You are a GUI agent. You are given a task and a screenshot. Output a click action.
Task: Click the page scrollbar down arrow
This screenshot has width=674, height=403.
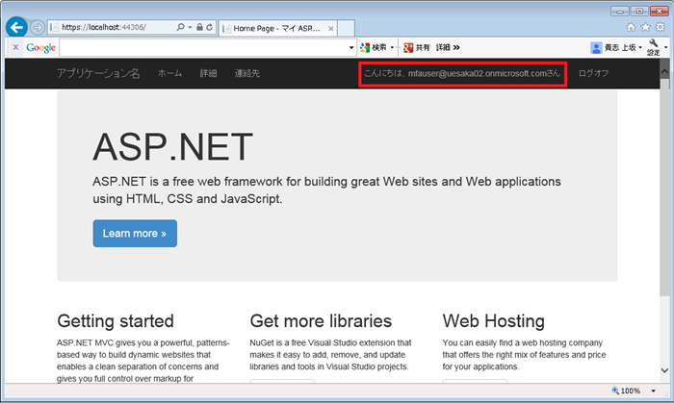pyautogui.click(x=664, y=370)
